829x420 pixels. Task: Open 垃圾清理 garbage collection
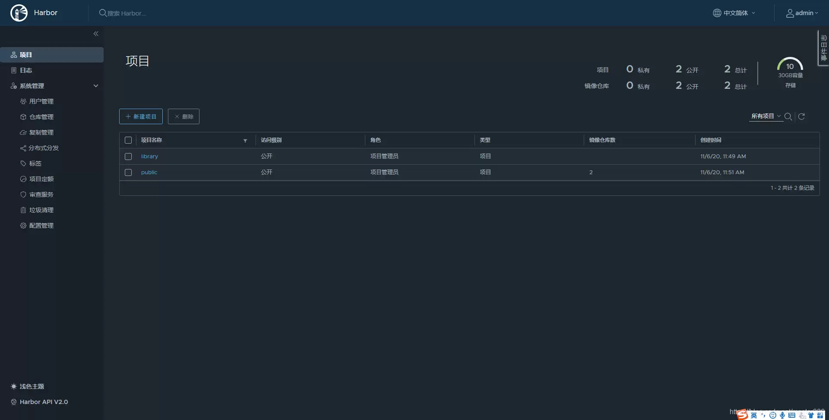(41, 210)
